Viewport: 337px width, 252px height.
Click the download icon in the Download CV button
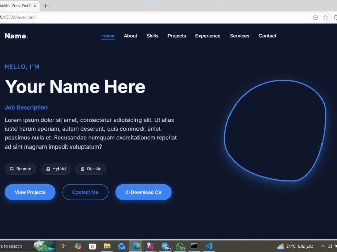point(127,192)
